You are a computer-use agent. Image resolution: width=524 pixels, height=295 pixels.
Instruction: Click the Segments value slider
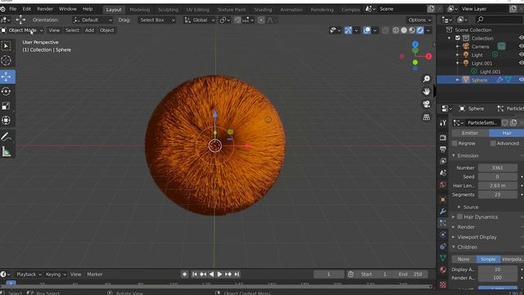pyautogui.click(x=497, y=195)
